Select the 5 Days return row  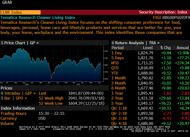151,58
